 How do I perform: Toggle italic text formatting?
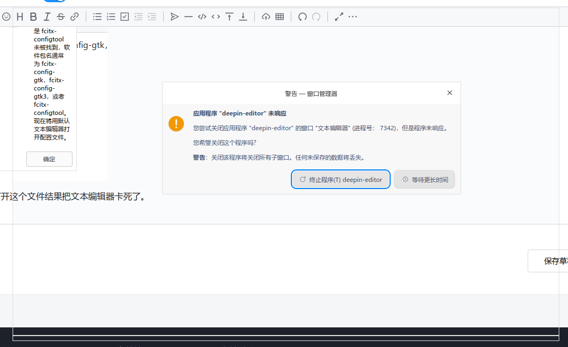pos(47,17)
